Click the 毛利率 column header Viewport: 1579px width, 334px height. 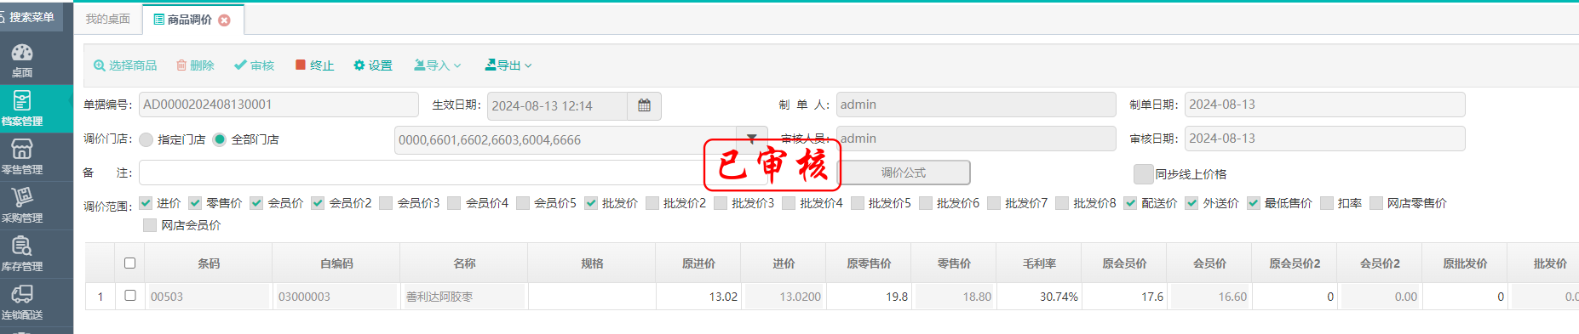pyautogui.click(x=1039, y=263)
